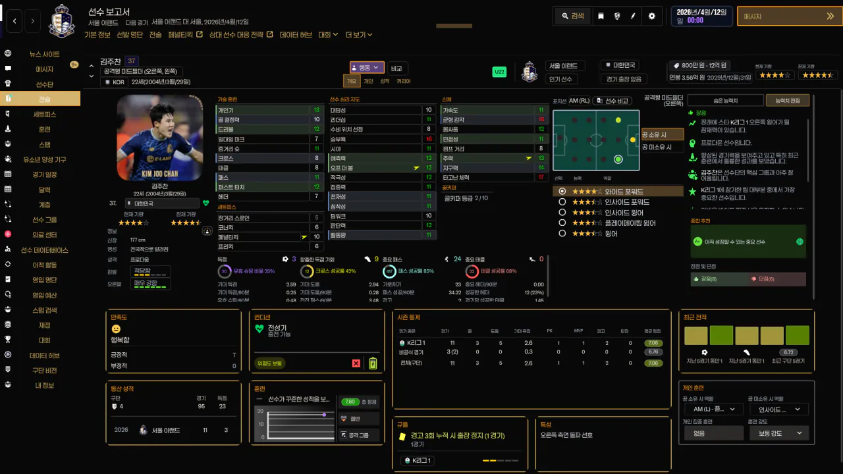Open the 인사이드 off-ball role dropdown

coord(779,409)
